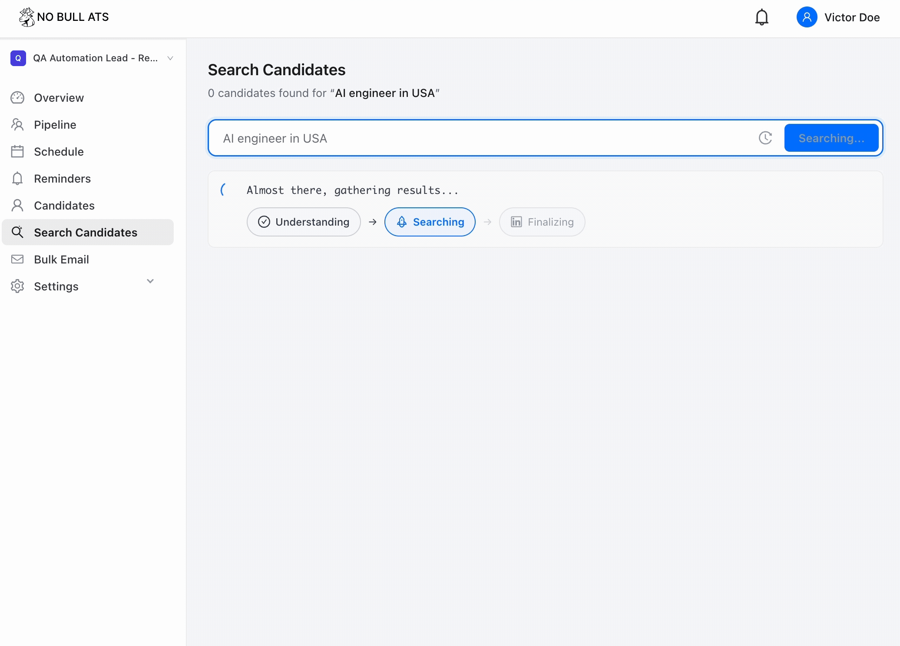
Task: Expand the Settings submenu chevron
Action: pyautogui.click(x=150, y=281)
